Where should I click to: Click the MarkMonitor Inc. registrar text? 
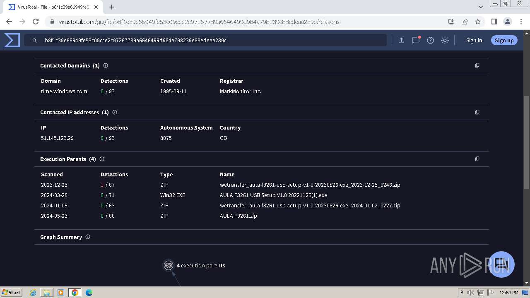tap(241, 91)
